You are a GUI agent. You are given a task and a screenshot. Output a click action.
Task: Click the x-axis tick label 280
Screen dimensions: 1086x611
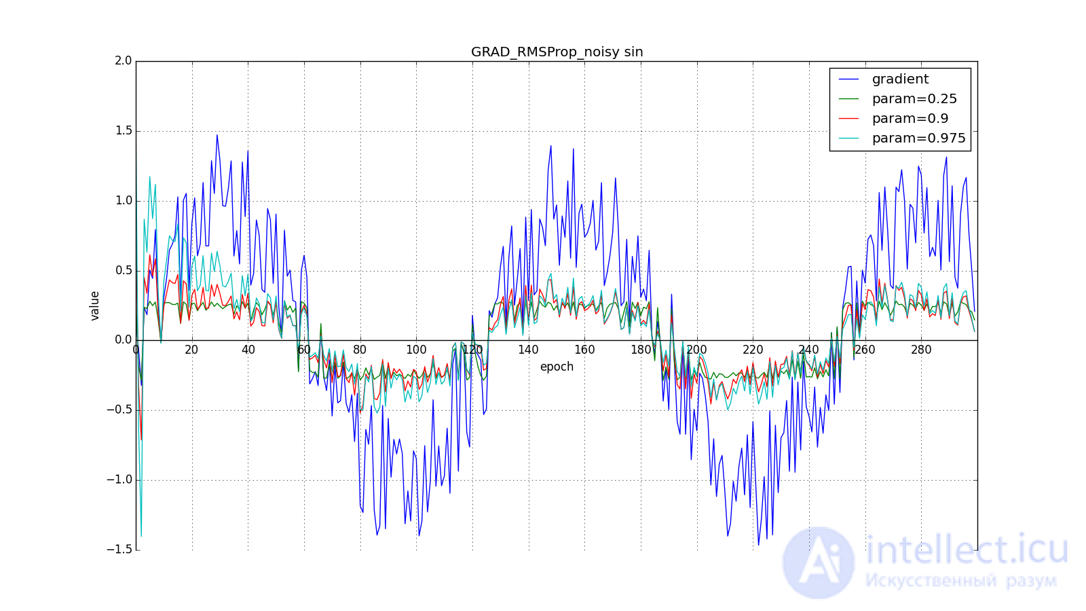click(x=921, y=350)
